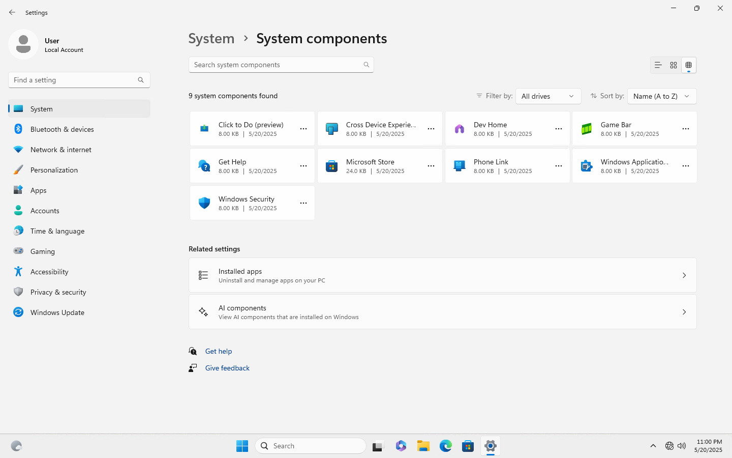Click the user avatar picture
This screenshot has width=732, height=458.
coord(23,44)
